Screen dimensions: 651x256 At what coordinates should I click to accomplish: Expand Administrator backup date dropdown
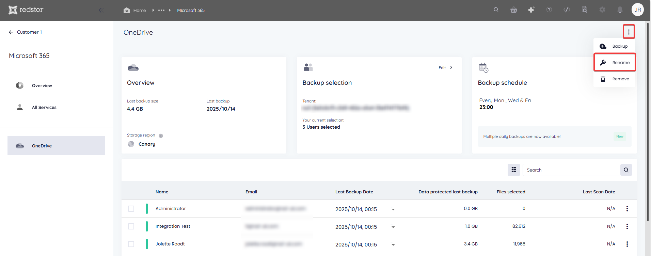coord(393,209)
